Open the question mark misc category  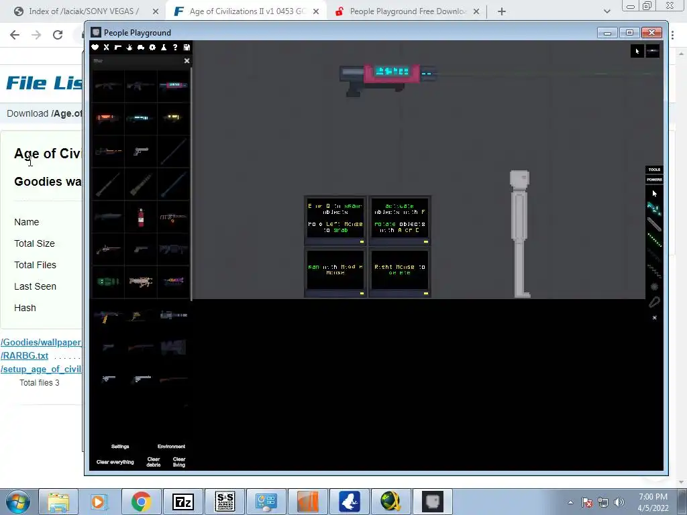click(x=175, y=48)
